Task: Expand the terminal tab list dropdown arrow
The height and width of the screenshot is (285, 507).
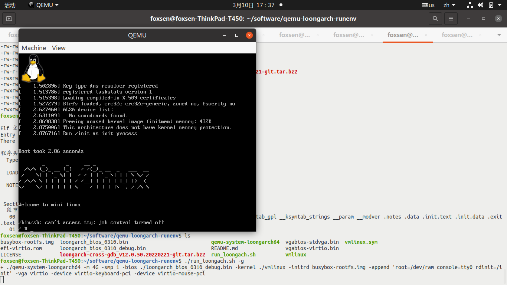Action: coord(499,35)
